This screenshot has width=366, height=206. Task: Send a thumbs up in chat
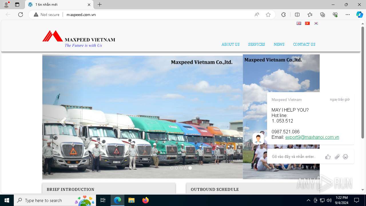coord(328,157)
